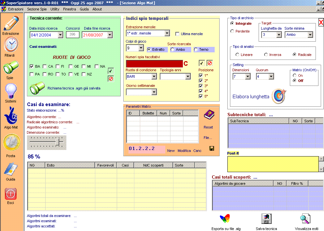Open the Ritardi clock icon
324x231 pixels.
click(x=11, y=44)
